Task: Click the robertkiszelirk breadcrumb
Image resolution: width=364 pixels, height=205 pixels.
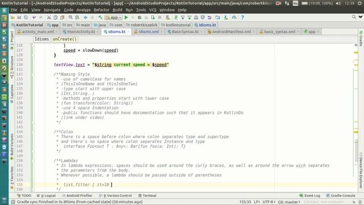Action: [142, 25]
